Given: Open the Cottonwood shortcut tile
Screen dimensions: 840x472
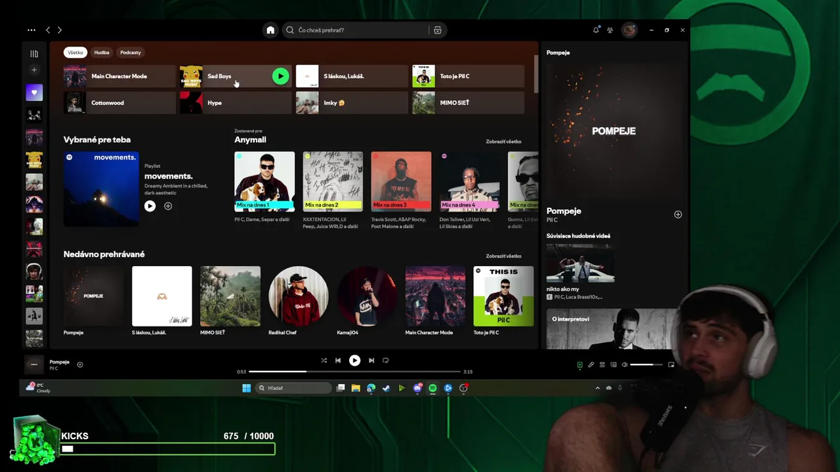Looking at the screenshot, I should coord(119,103).
